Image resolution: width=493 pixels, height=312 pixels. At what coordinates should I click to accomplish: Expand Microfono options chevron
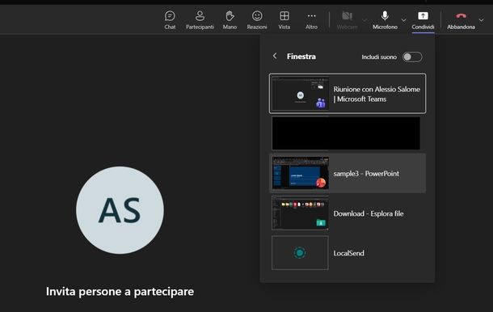(404, 20)
